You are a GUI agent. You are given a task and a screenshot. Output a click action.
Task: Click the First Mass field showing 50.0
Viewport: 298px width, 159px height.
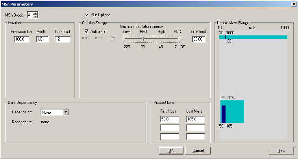click(170, 119)
